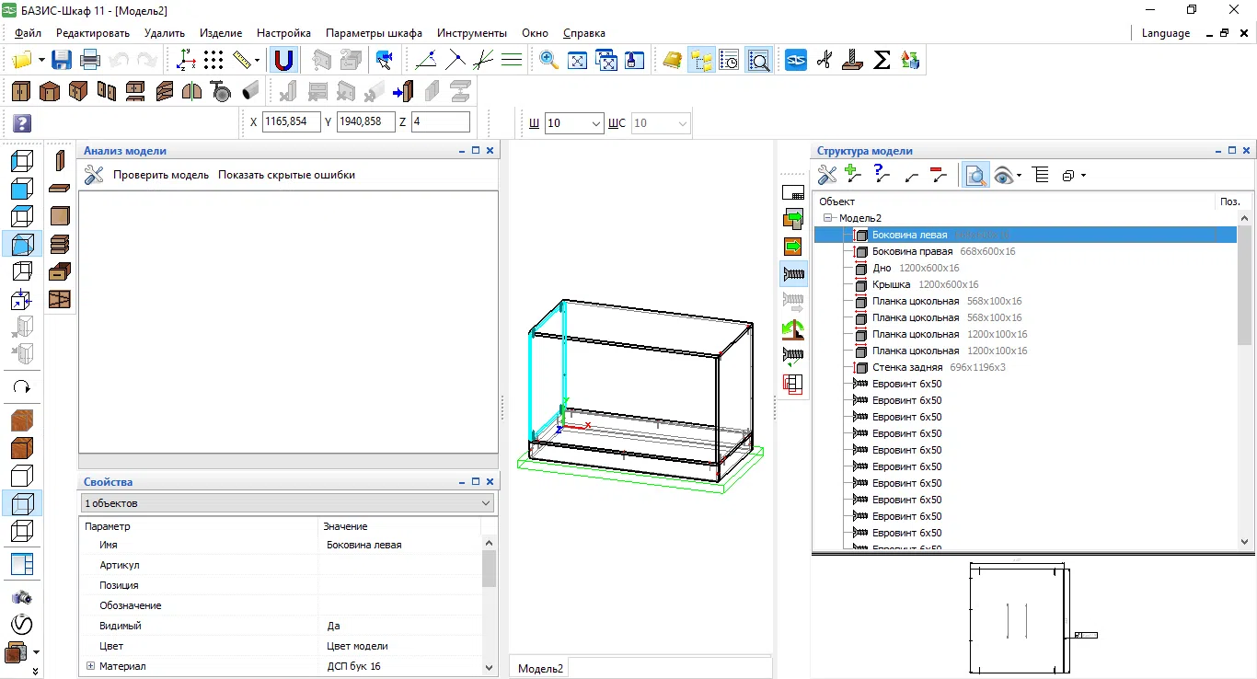Click the magnifier zoom icon
This screenshot has width=1257, height=679.
(549, 61)
